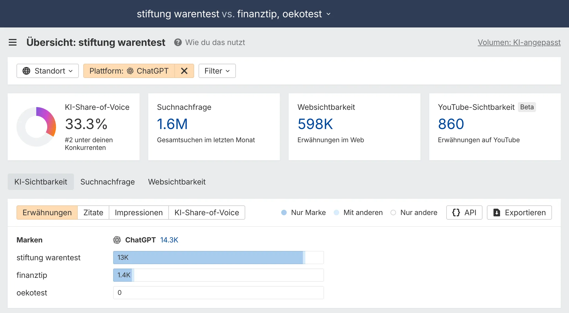Open Volumen: KI-angepasst link
This screenshot has width=569, height=313.
(519, 42)
